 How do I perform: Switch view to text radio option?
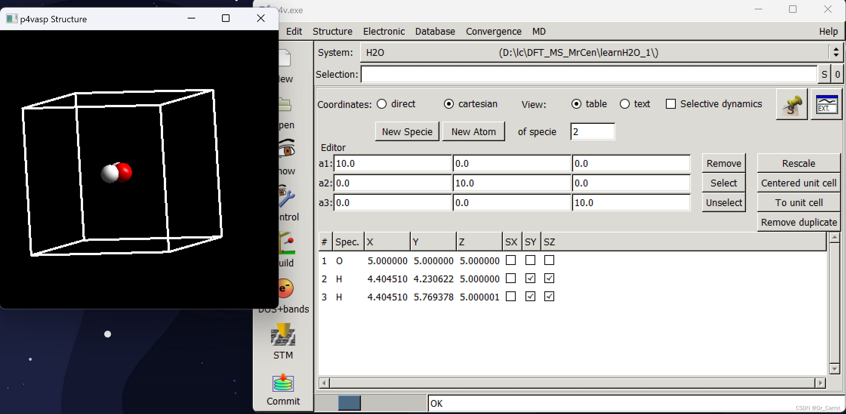coord(625,104)
